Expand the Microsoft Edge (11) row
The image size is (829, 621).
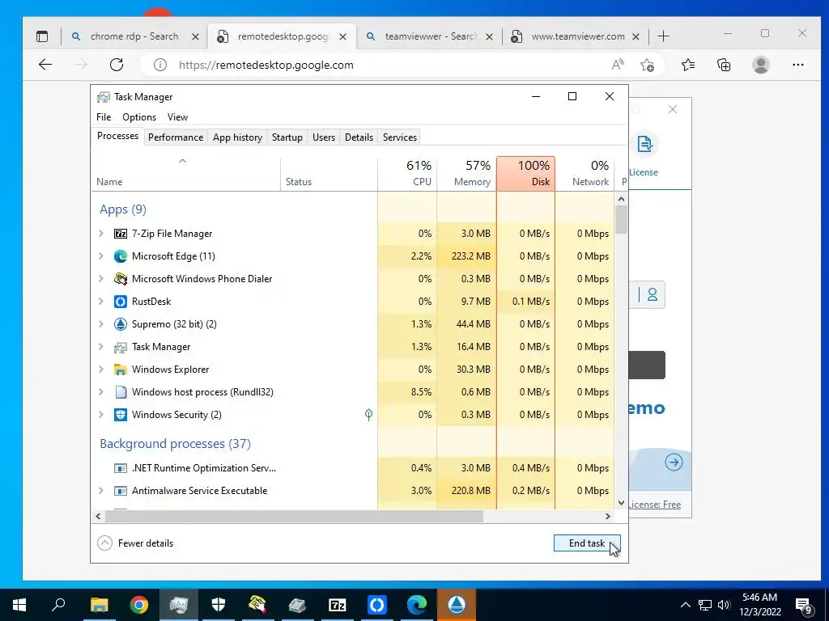tap(101, 256)
